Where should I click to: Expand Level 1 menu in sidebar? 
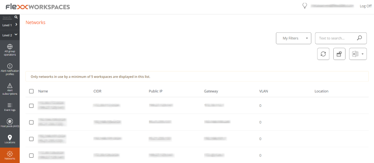(x=10, y=25)
